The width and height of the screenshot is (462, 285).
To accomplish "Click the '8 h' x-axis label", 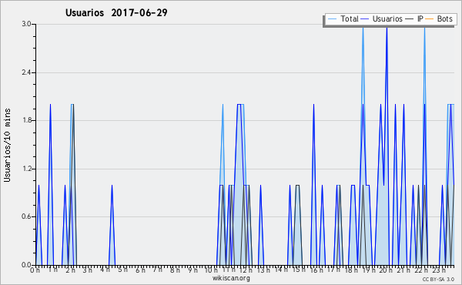I will point(175,270).
